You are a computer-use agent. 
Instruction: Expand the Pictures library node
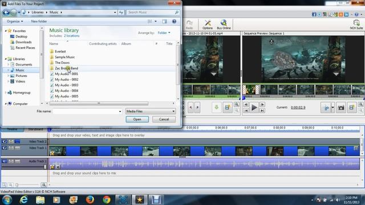click(x=8, y=76)
